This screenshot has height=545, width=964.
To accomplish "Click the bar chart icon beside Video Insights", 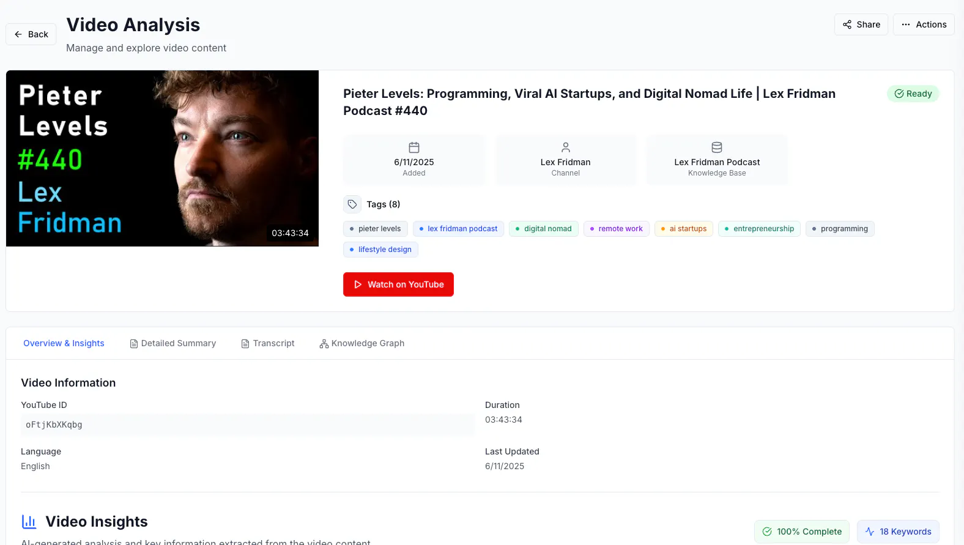I will 29,522.
